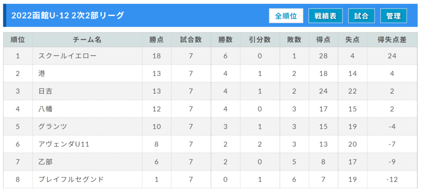
Task: Click the チーム名 column header
Action: point(88,40)
